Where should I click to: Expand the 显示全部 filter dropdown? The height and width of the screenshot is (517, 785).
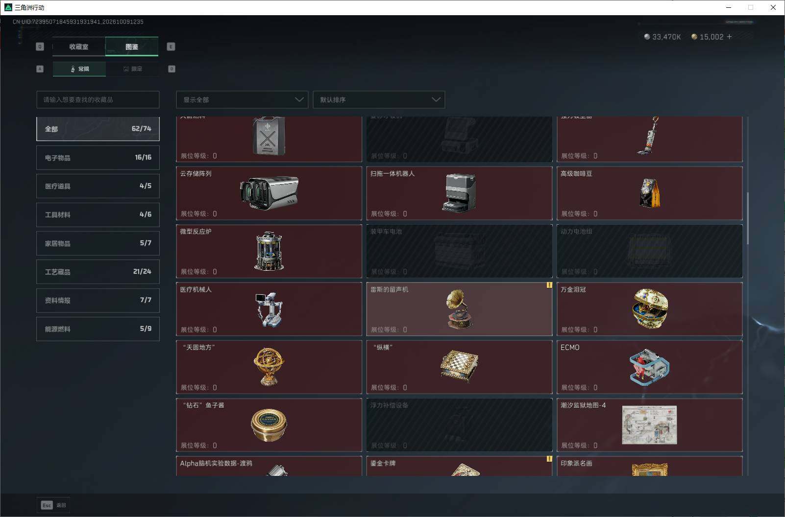point(242,99)
